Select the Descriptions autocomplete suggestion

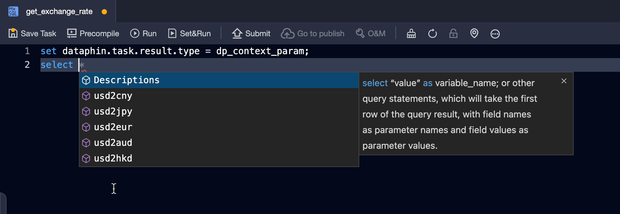pos(126,80)
